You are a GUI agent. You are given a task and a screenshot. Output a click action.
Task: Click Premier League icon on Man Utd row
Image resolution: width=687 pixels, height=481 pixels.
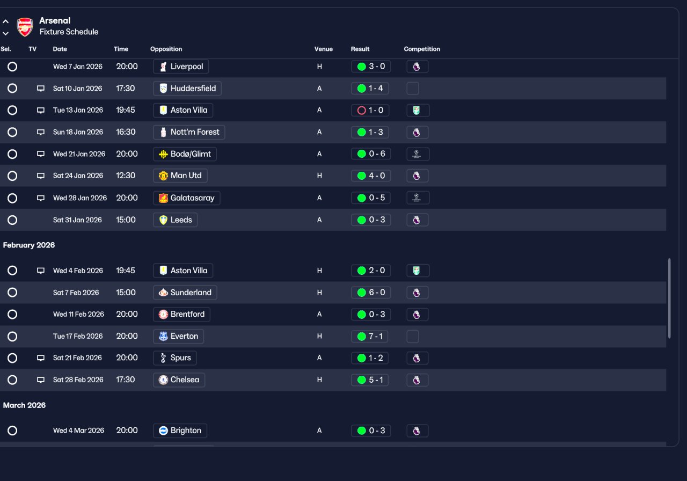(417, 176)
